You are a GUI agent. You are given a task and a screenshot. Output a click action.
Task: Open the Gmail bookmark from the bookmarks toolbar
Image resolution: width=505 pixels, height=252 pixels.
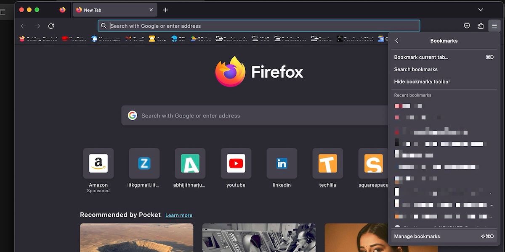point(134,39)
